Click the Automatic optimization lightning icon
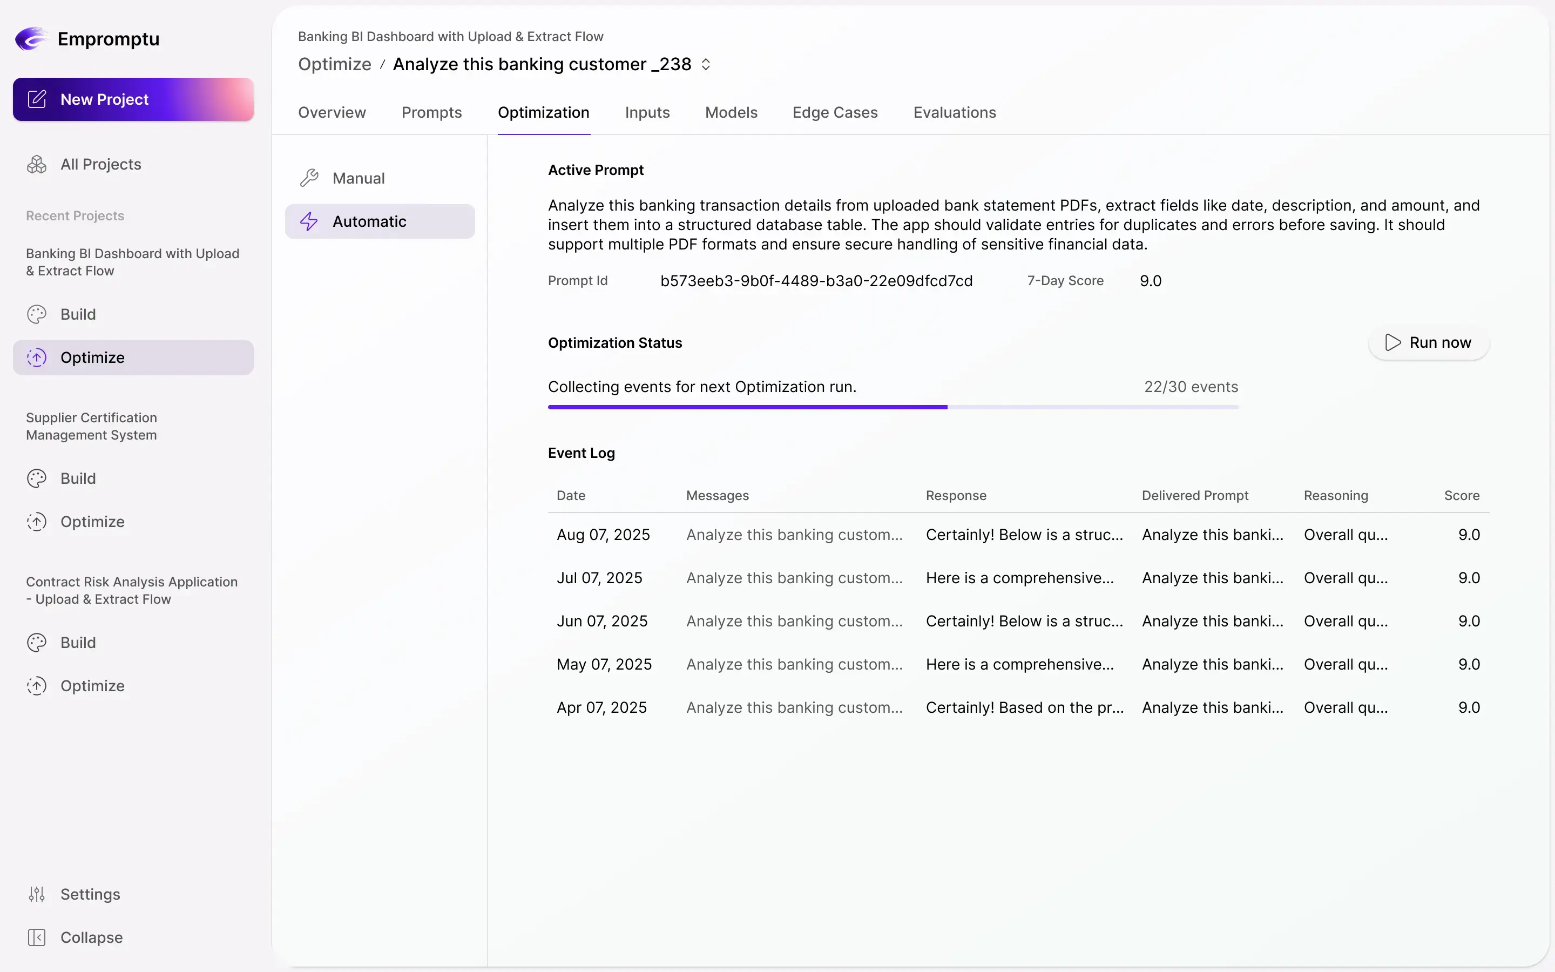The width and height of the screenshot is (1555, 972). pos(309,220)
